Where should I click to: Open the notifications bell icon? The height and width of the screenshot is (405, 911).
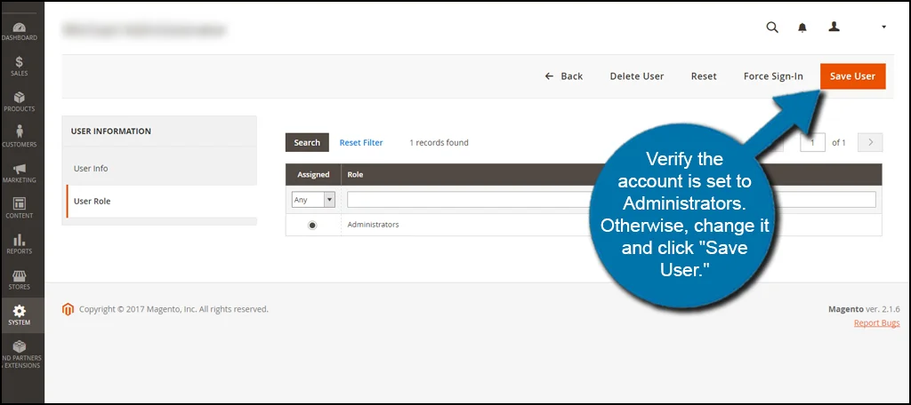coord(802,28)
